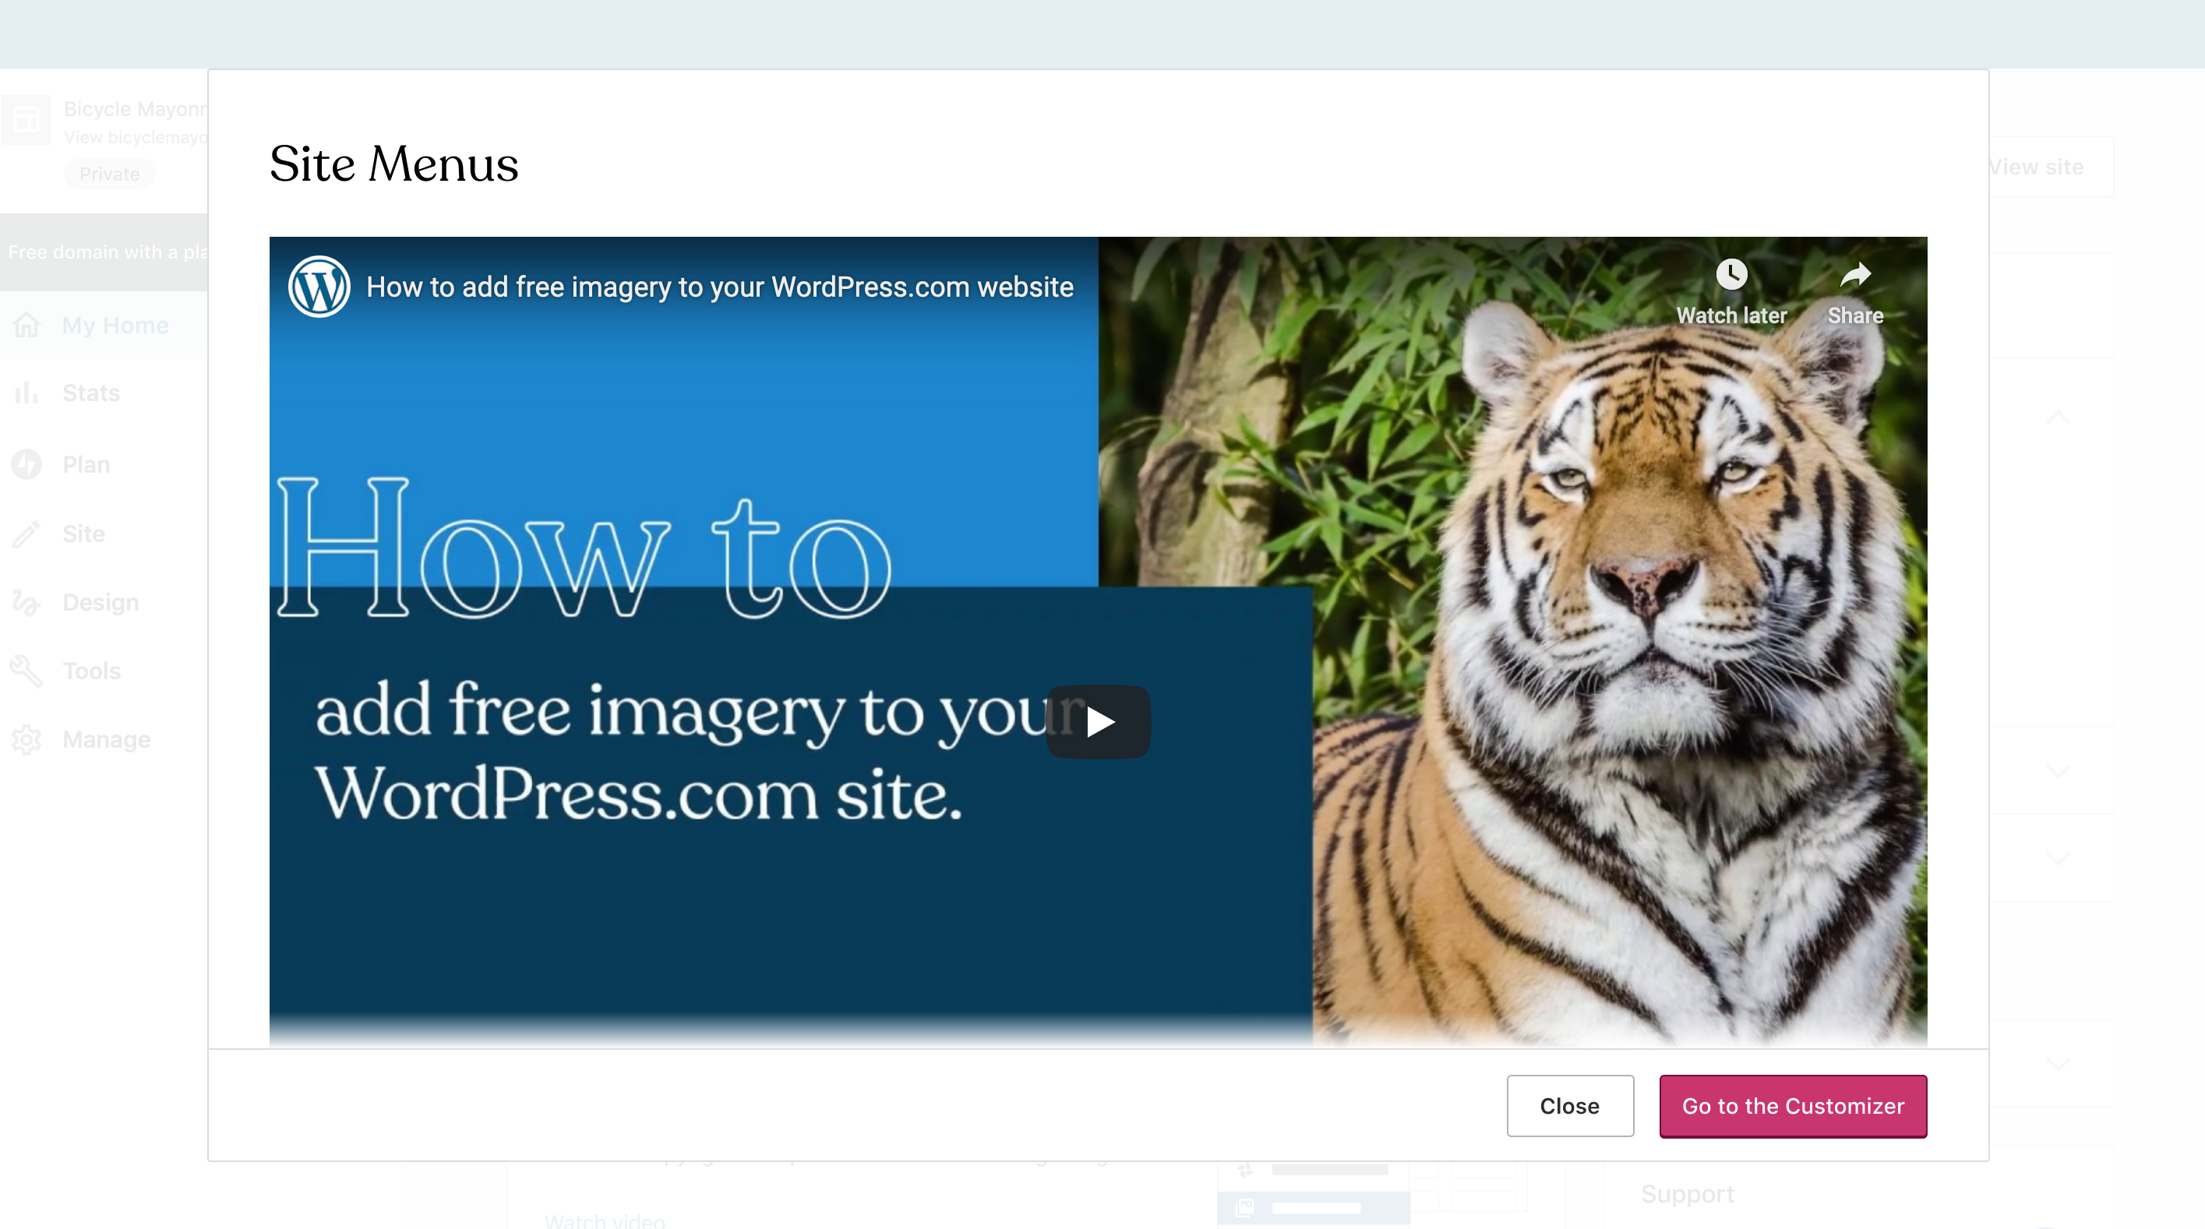The height and width of the screenshot is (1229, 2205).
Task: Click the Share arrow icon
Action: (1855, 275)
